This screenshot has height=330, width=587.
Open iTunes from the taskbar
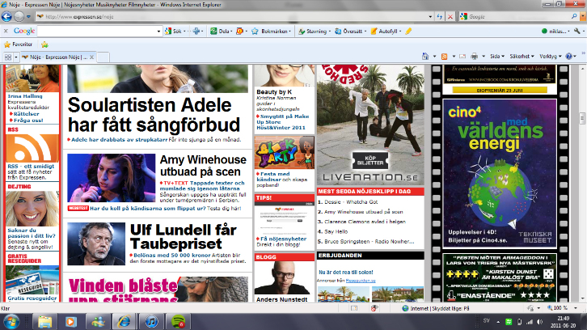151,322
